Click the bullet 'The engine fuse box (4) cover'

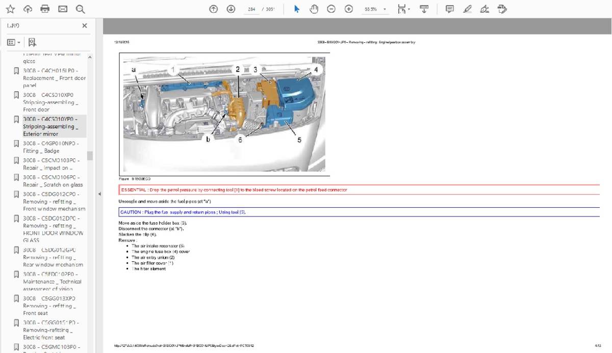(x=161, y=252)
